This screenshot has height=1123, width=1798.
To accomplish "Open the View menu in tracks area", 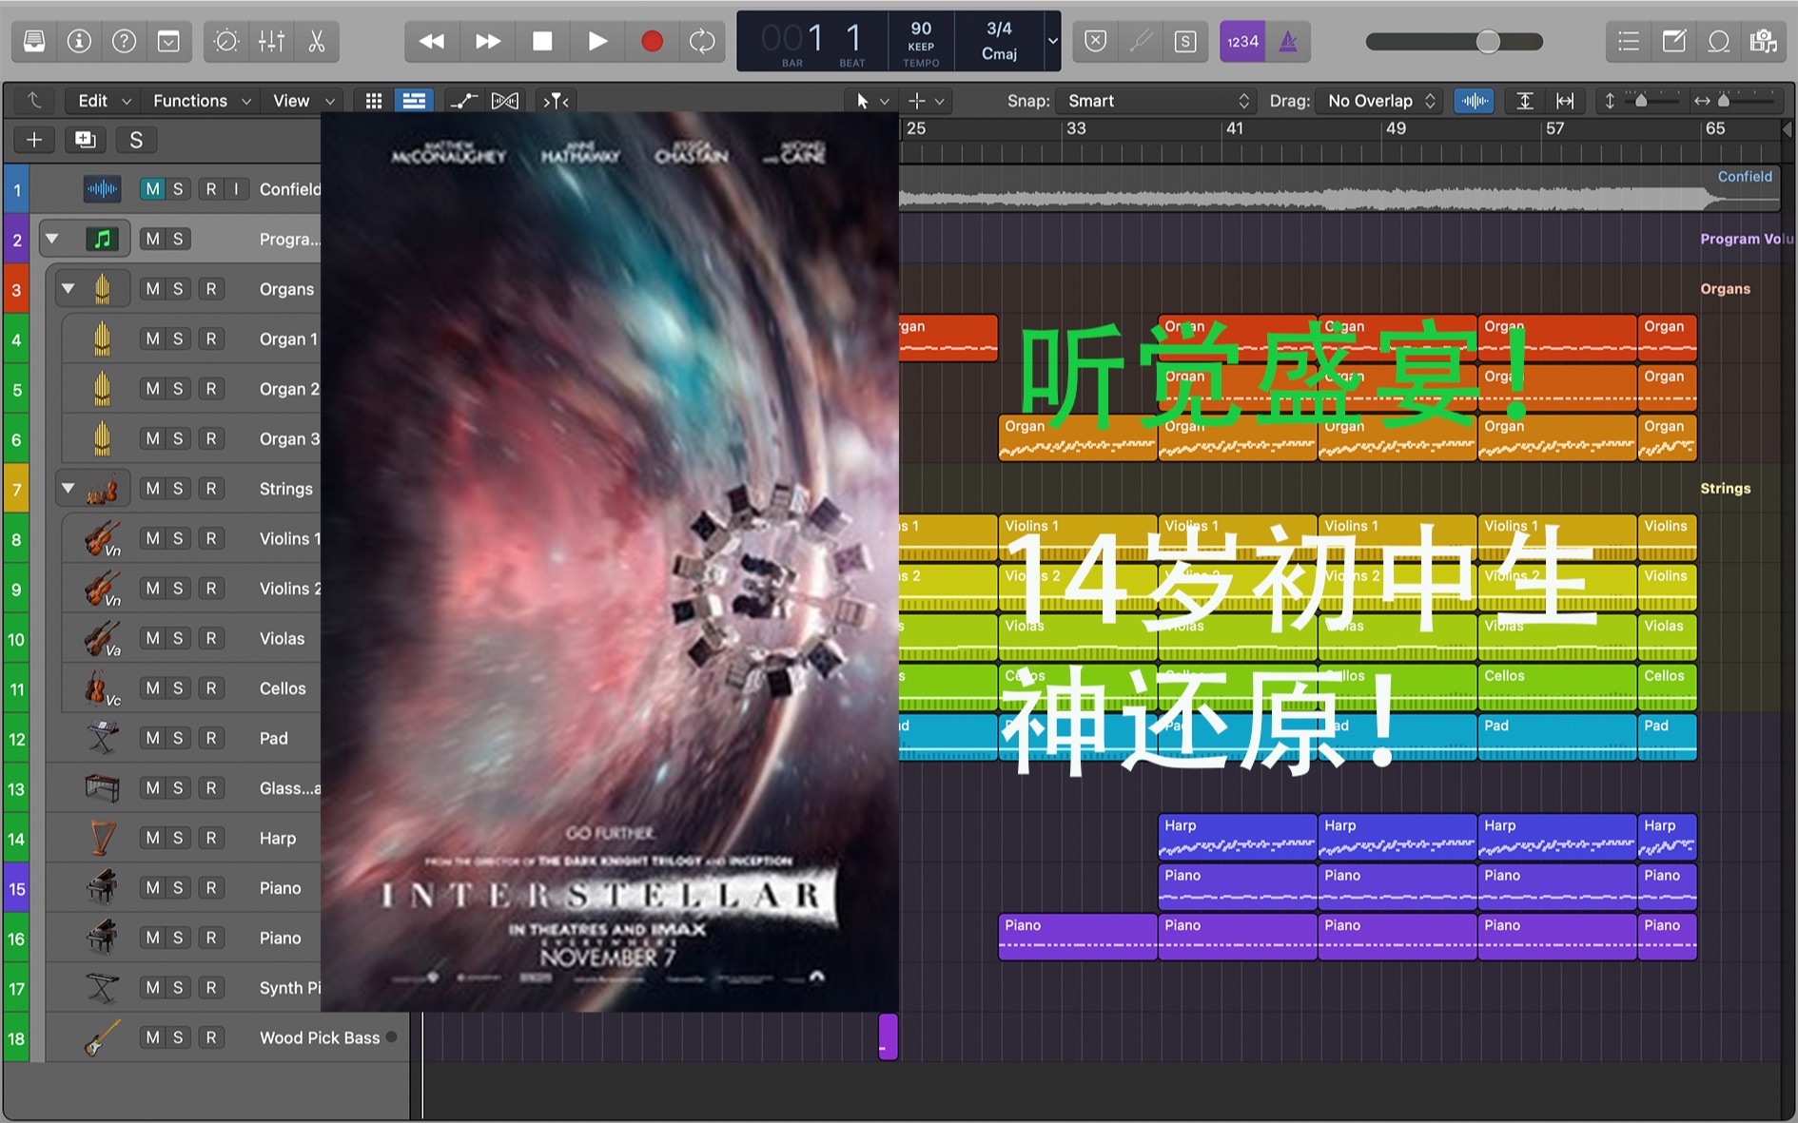I will (x=303, y=101).
